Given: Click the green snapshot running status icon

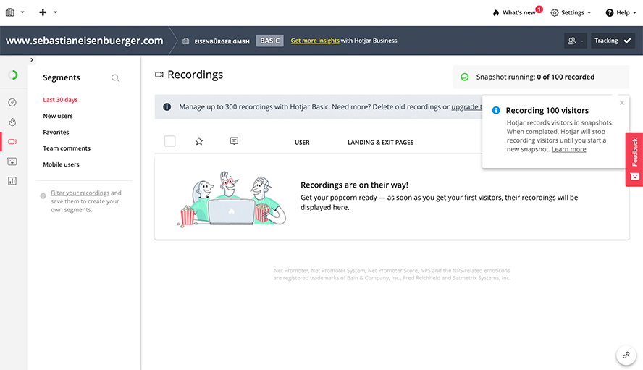Looking at the screenshot, I should [x=465, y=77].
